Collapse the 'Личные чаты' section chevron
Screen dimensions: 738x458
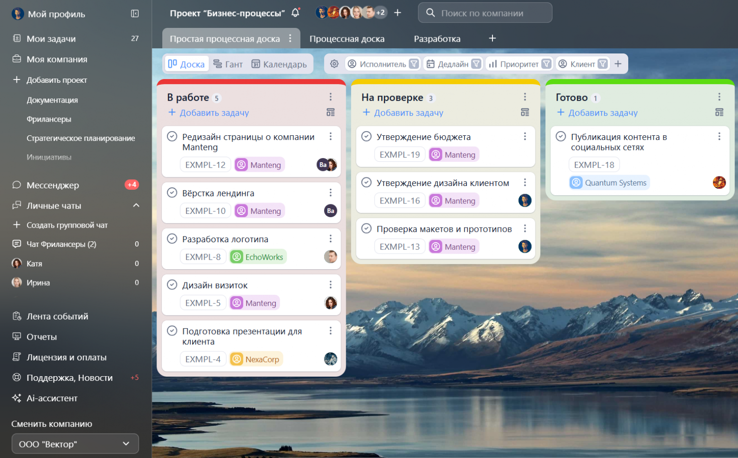136,205
